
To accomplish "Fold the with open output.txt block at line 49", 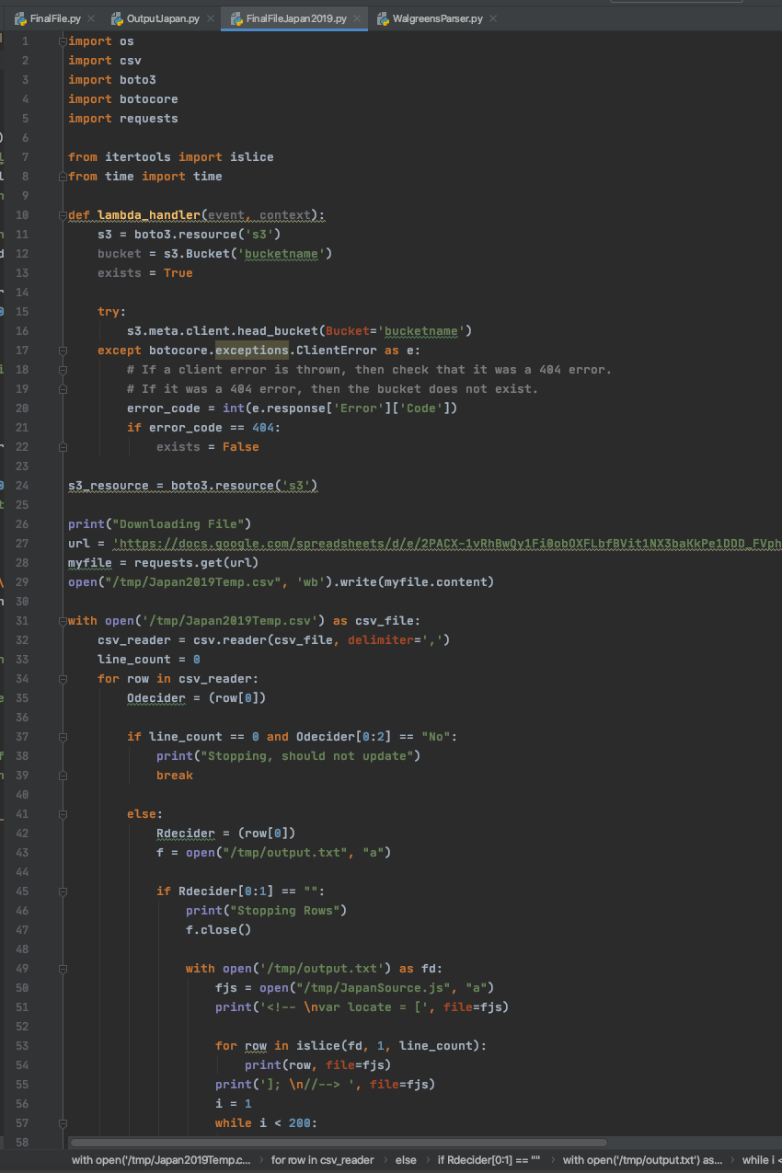I will 63,969.
